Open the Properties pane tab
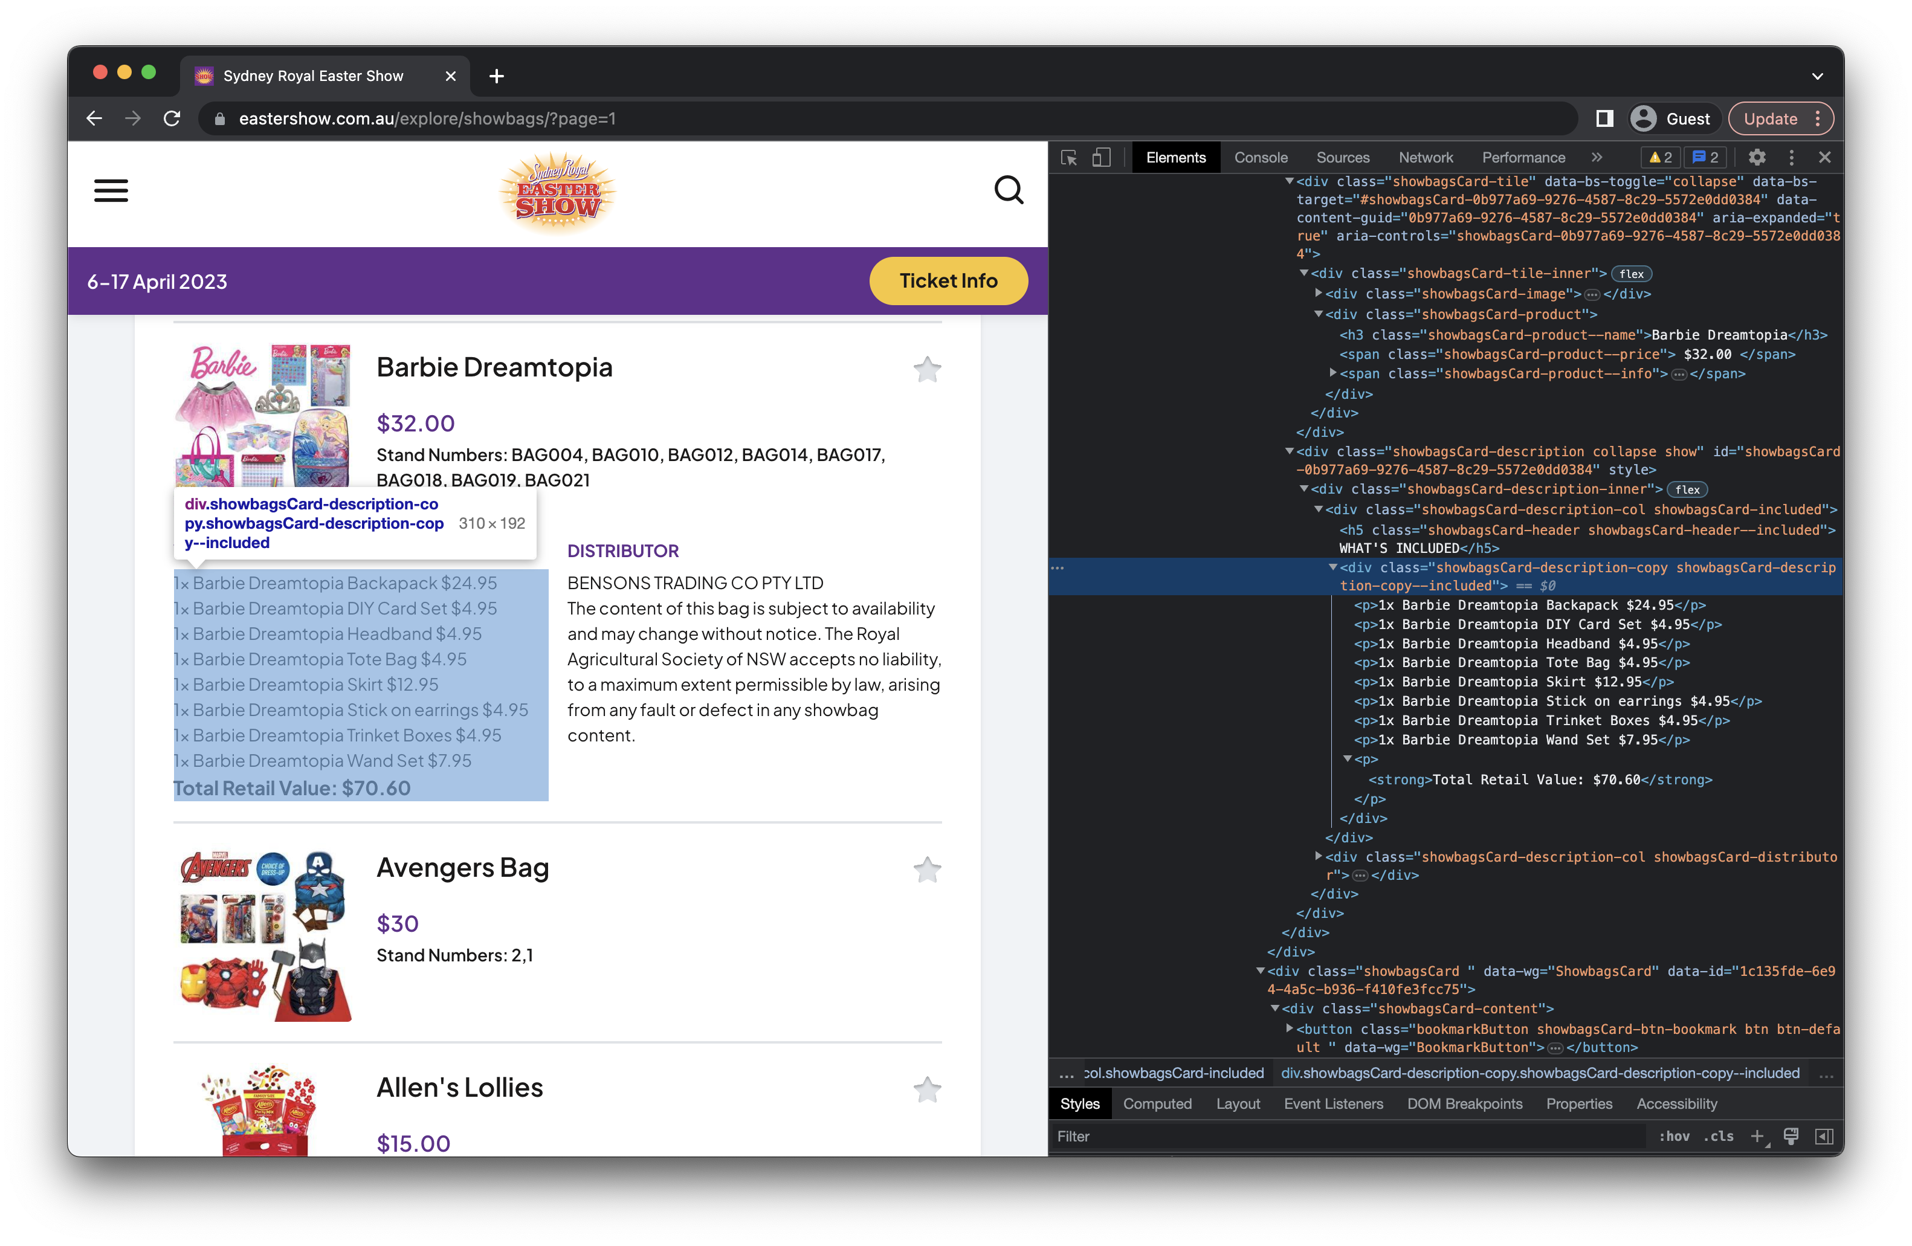1912x1246 pixels. [1578, 1104]
